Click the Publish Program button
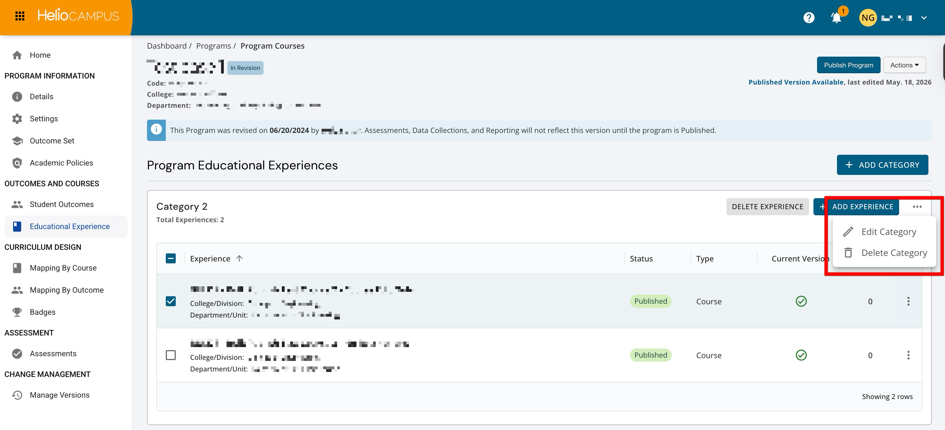The image size is (945, 430). click(x=849, y=65)
